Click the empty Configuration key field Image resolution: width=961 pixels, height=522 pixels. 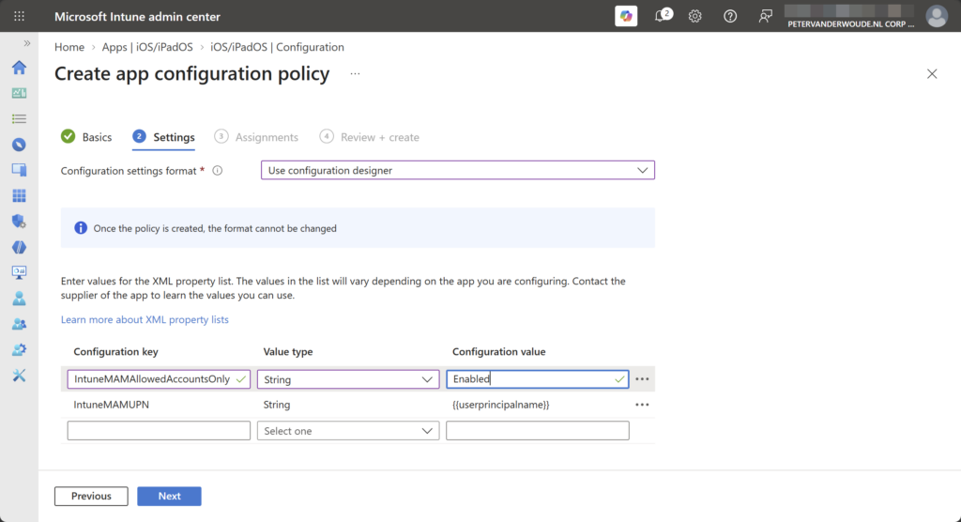[159, 431]
